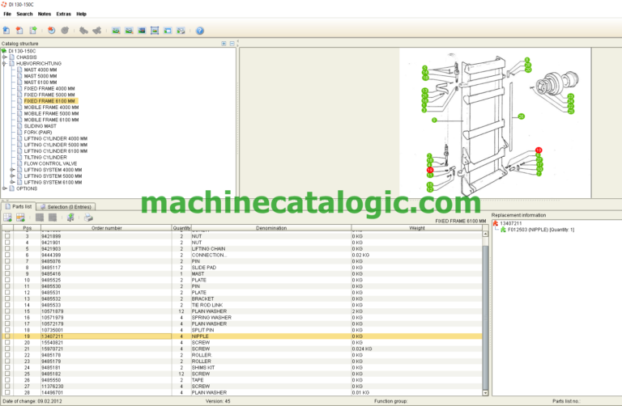Tick checkbox for row 14 TIE ROD LINK
This screenshot has width=622, height=406.
pyautogui.click(x=7, y=305)
